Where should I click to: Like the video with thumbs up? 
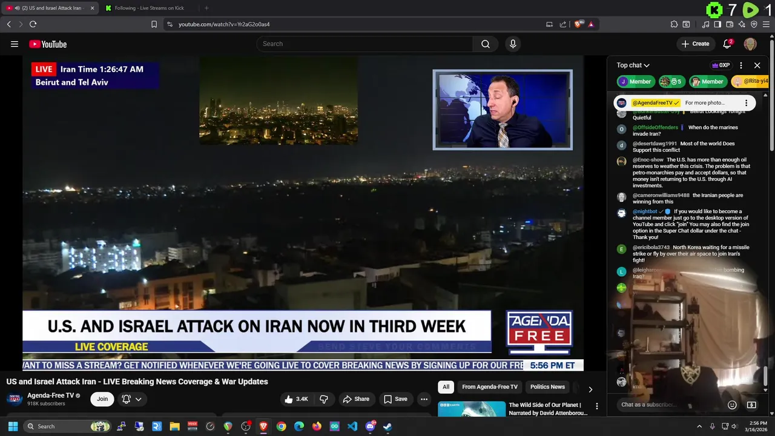(x=297, y=399)
